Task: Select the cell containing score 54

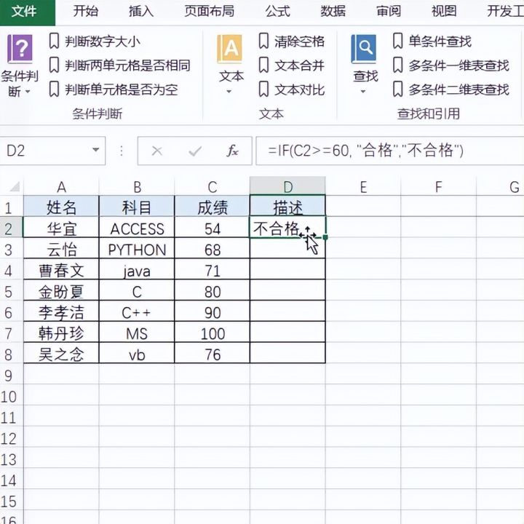Action: pos(213,228)
